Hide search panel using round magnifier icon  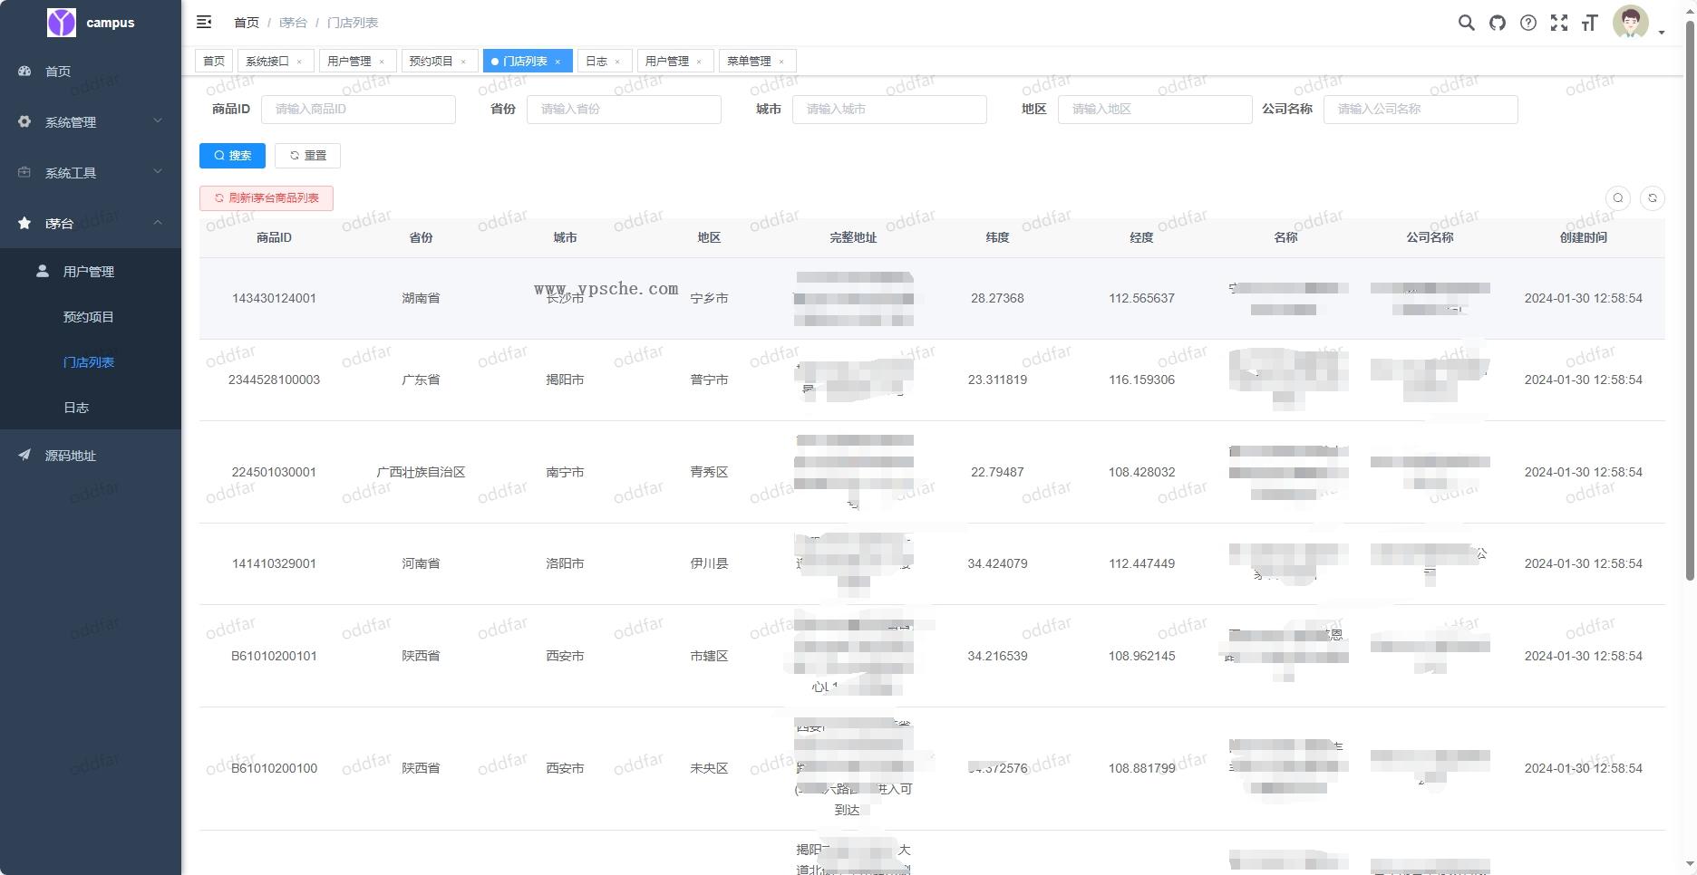(1618, 197)
